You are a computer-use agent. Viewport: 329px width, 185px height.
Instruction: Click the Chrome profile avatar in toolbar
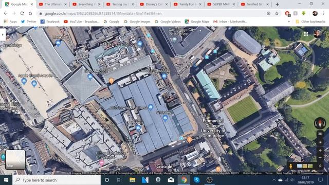(315, 13)
